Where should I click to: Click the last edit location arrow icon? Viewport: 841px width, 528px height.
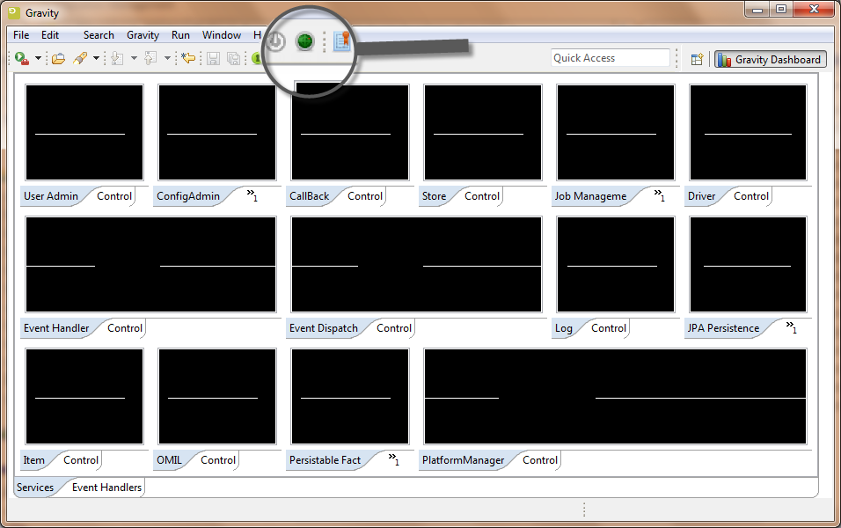187,58
